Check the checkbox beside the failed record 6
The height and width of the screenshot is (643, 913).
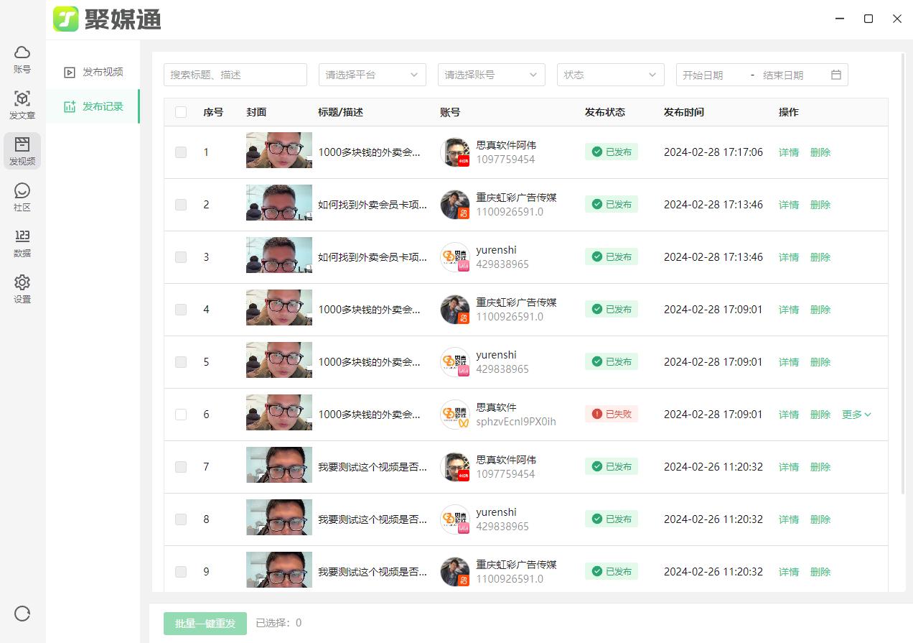(x=180, y=414)
